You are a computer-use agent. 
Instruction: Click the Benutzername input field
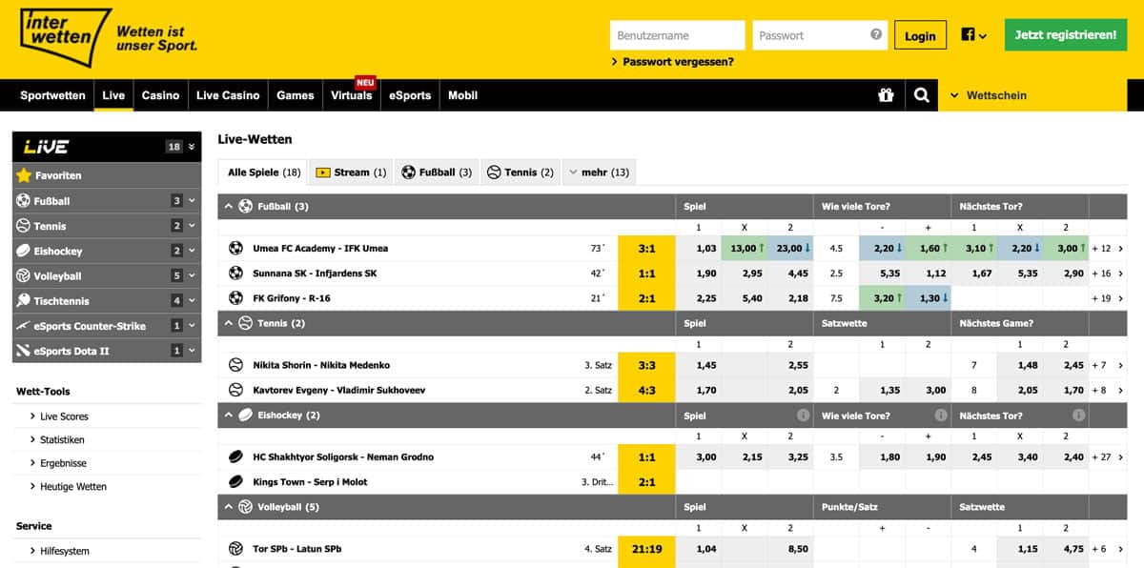(677, 34)
